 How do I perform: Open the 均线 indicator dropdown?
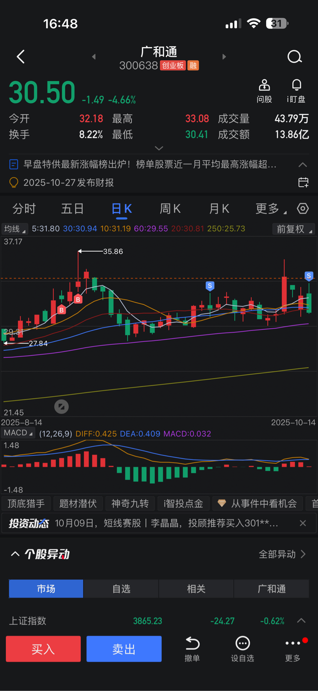click(14, 229)
